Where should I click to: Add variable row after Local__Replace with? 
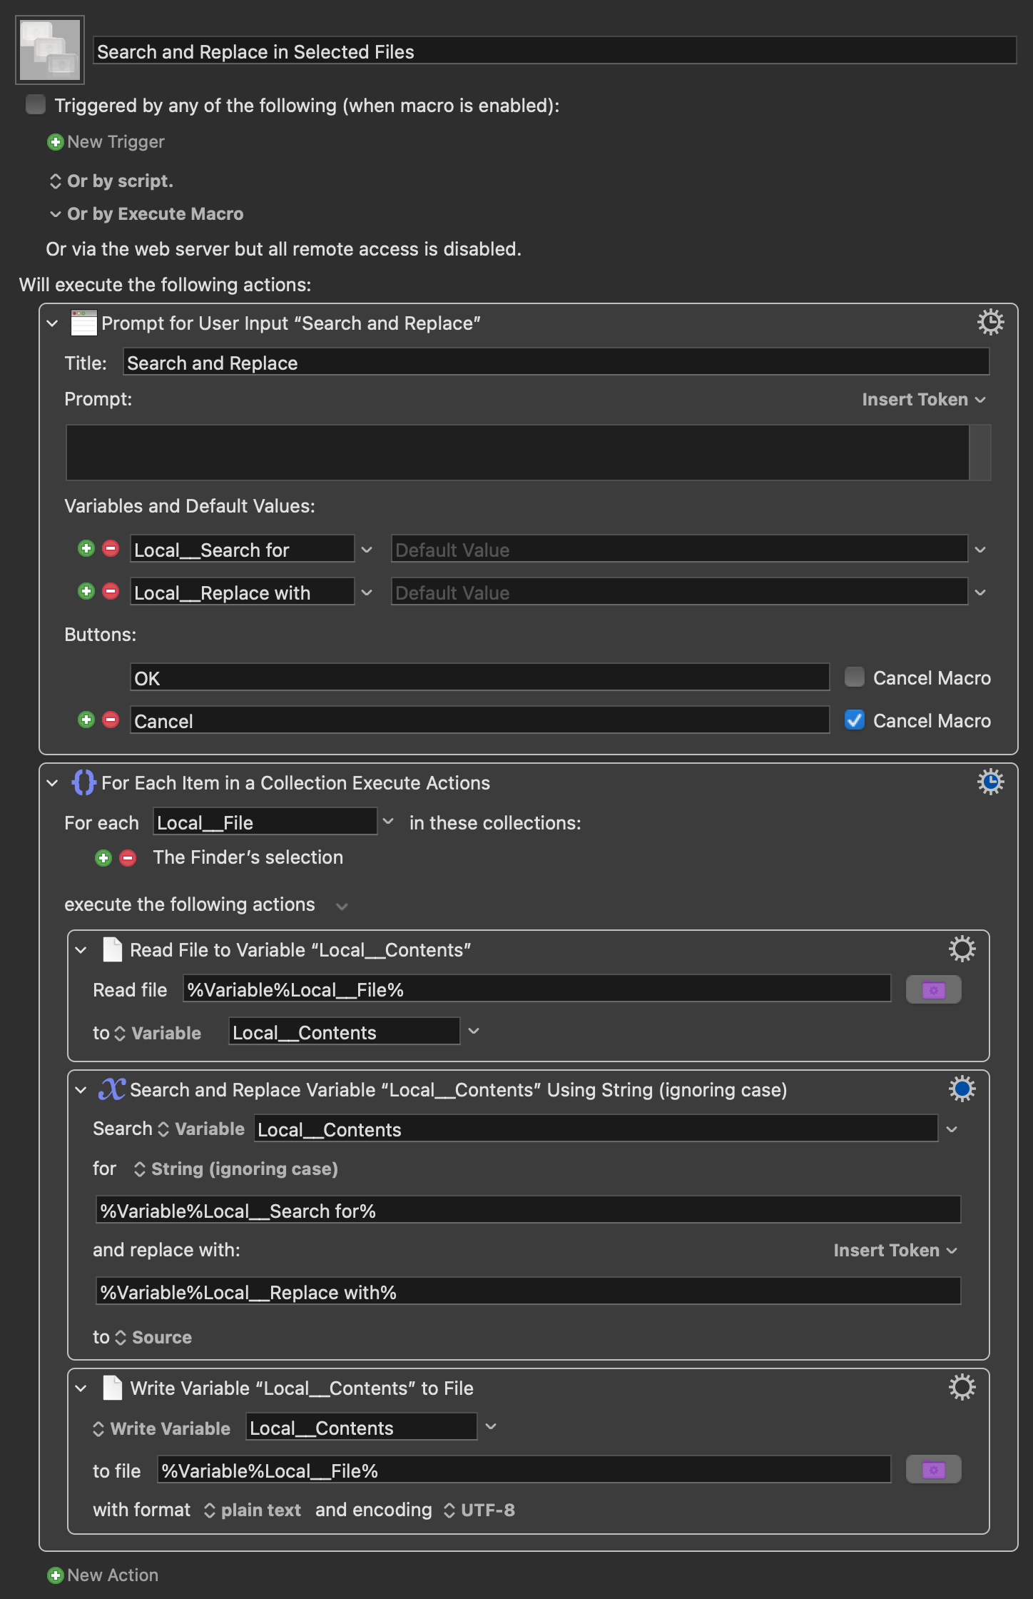(86, 592)
